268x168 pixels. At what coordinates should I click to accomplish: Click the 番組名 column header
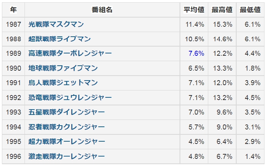(102, 10)
